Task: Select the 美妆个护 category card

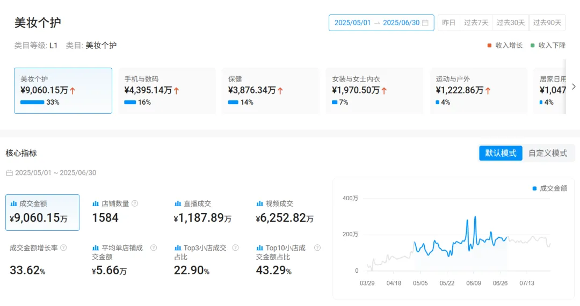Action: (63, 91)
